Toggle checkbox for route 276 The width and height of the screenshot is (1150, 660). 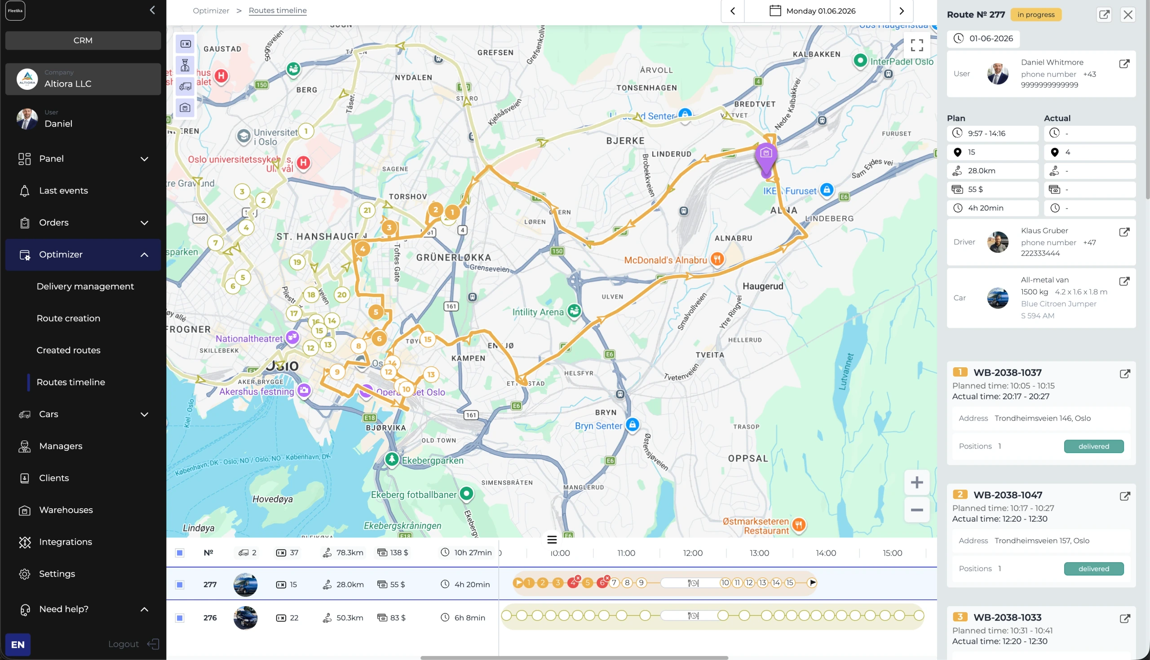tap(180, 618)
